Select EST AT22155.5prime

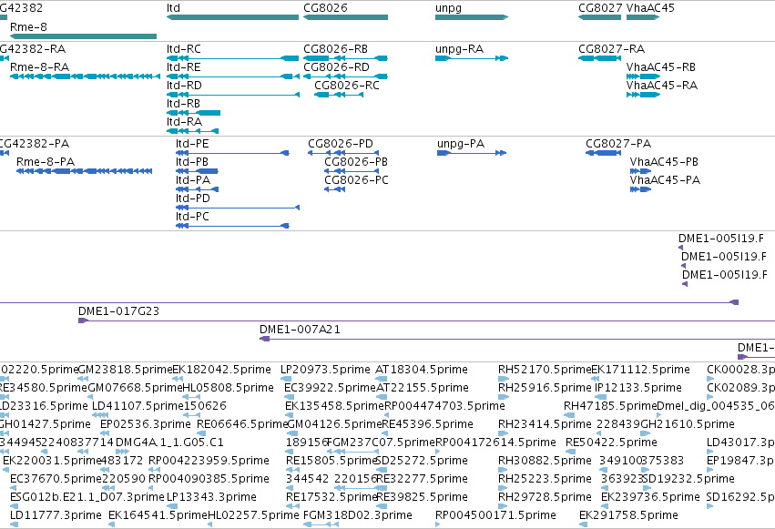(422, 388)
